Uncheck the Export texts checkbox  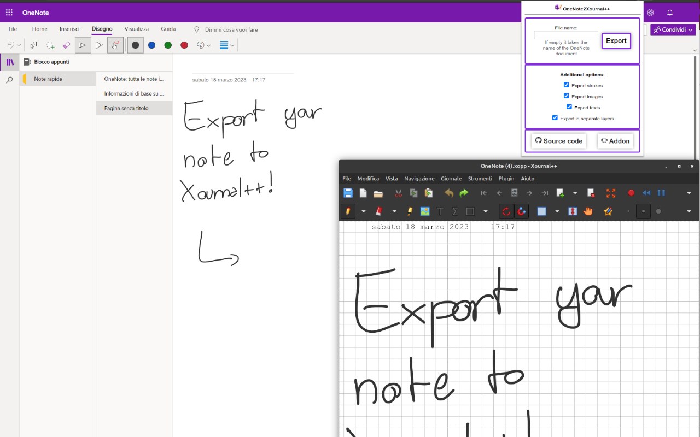pos(569,107)
